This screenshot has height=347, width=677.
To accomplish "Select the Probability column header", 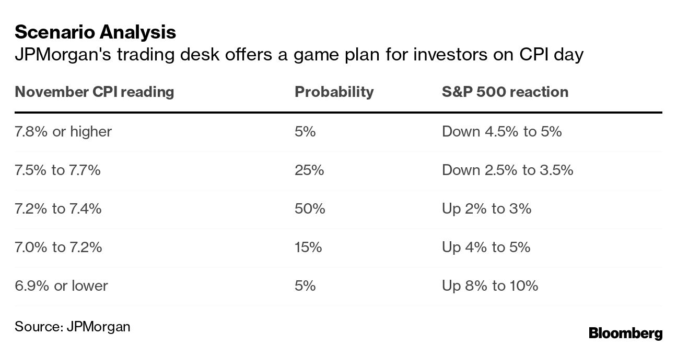I will pos(334,92).
